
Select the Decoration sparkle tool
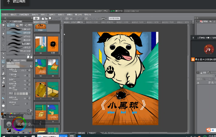point(3,70)
